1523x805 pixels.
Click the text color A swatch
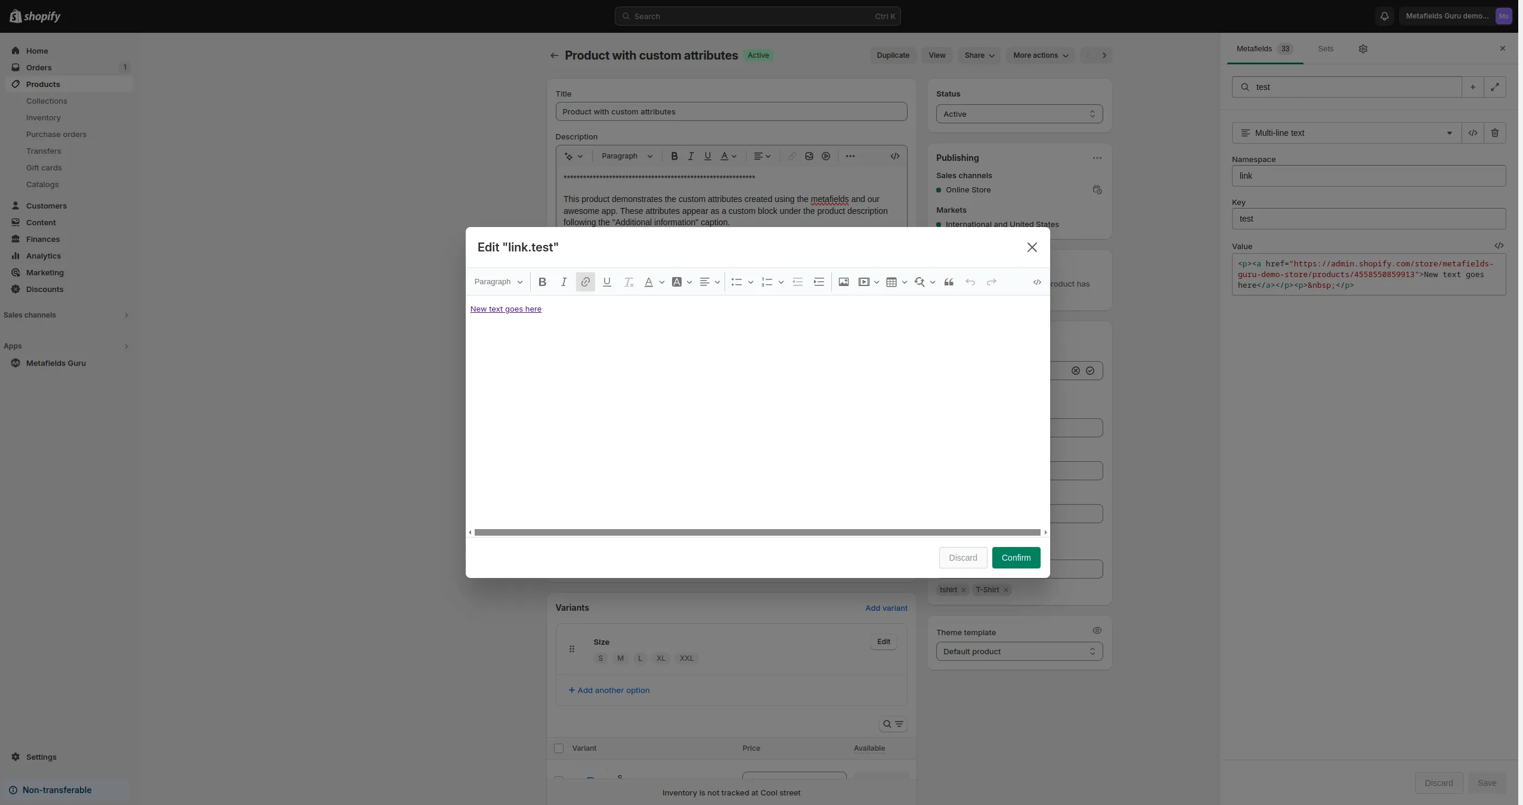(x=648, y=282)
